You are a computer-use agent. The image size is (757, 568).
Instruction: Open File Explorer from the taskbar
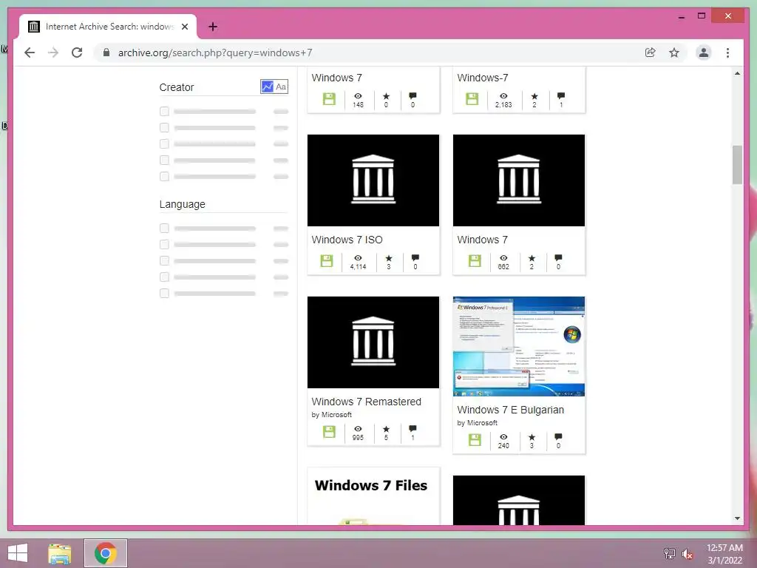[x=60, y=553]
